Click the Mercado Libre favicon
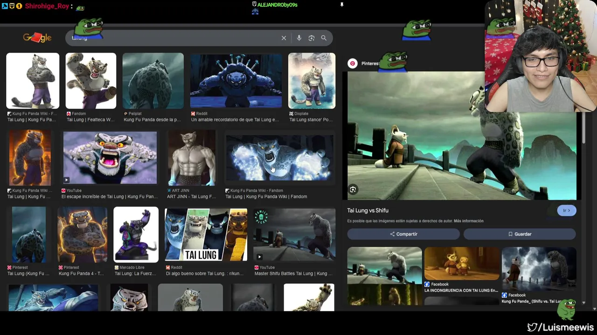 (117, 268)
